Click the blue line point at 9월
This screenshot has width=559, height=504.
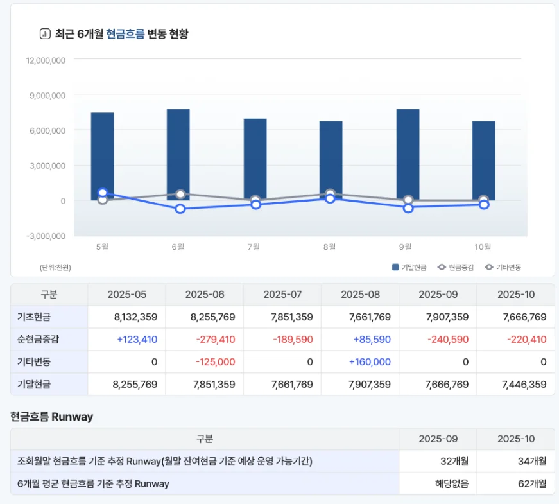point(408,208)
